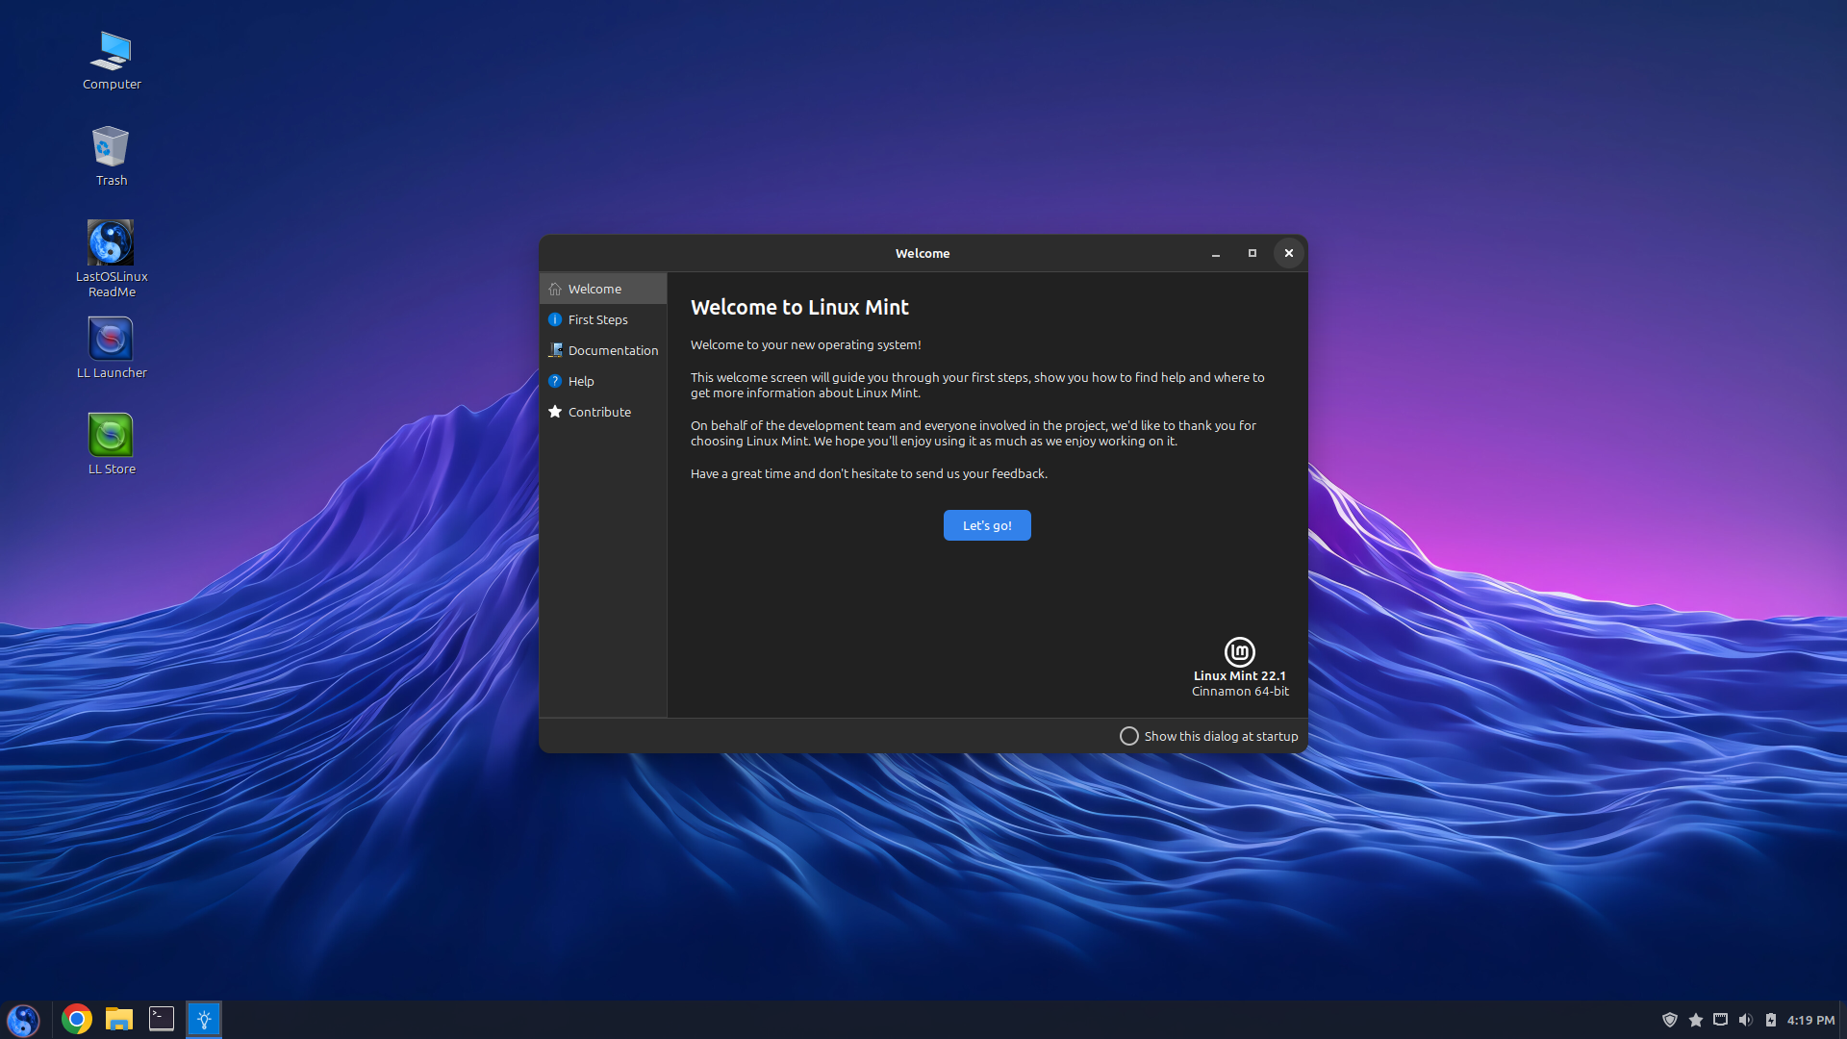Launch Terminal from the taskbar
Screen dimensions: 1847x1039
tap(162, 1019)
